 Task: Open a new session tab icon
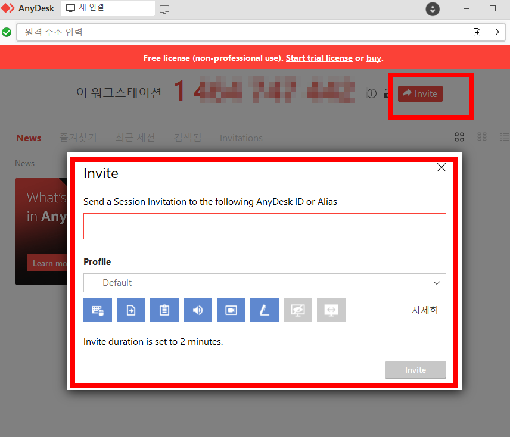[164, 9]
